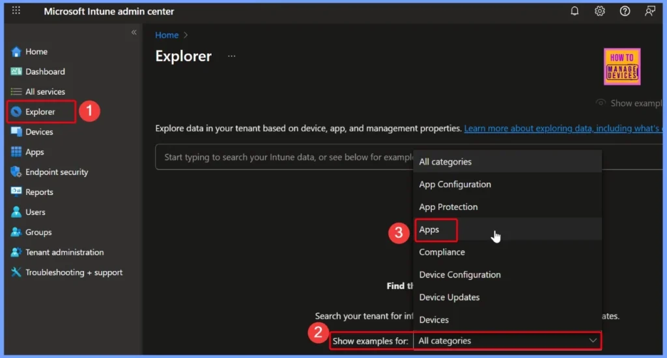Click the All services icon

(16, 92)
